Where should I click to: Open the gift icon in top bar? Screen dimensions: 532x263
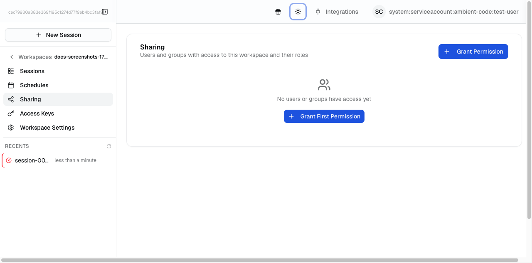[278, 12]
